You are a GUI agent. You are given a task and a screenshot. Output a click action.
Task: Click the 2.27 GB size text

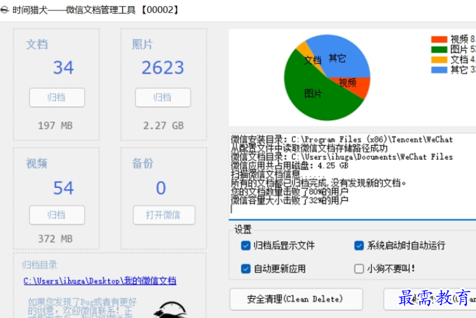(164, 125)
